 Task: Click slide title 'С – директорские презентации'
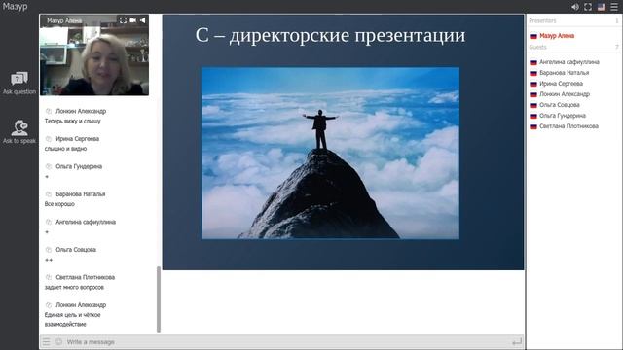[330, 35]
